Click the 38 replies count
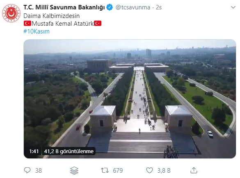This screenshot has height=178, width=240. pyautogui.click(x=39, y=171)
